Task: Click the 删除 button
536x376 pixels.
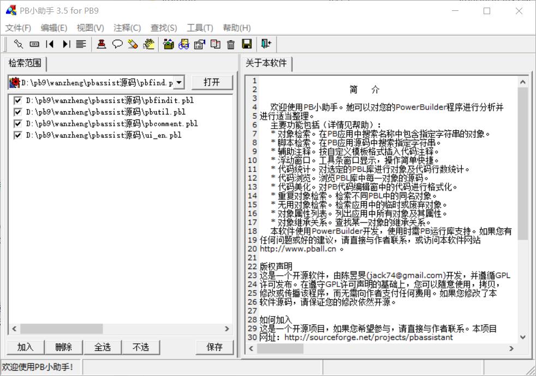Action: [63, 347]
